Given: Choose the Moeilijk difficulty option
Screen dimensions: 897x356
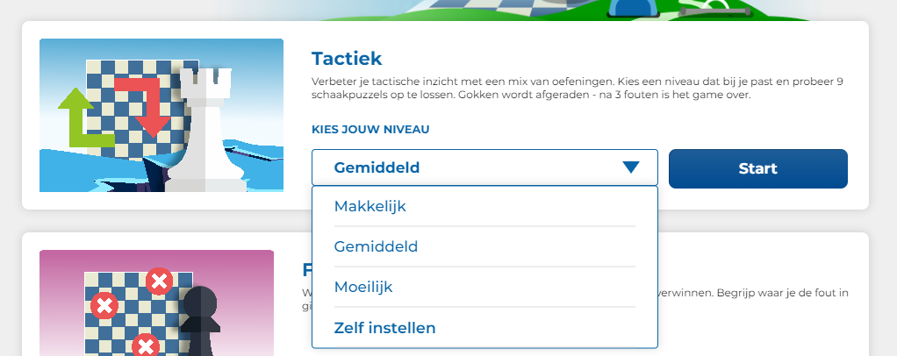Looking at the screenshot, I should click(x=363, y=287).
